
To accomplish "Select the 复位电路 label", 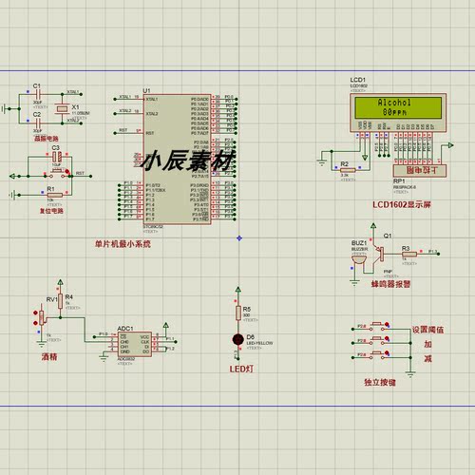I will (x=51, y=211).
